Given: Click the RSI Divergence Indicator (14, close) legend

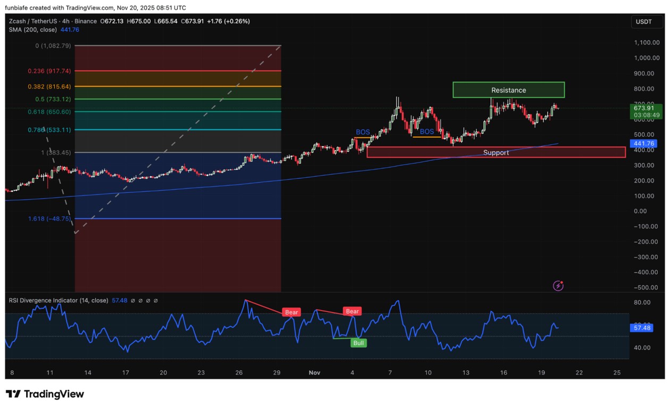Looking at the screenshot, I should (57, 300).
